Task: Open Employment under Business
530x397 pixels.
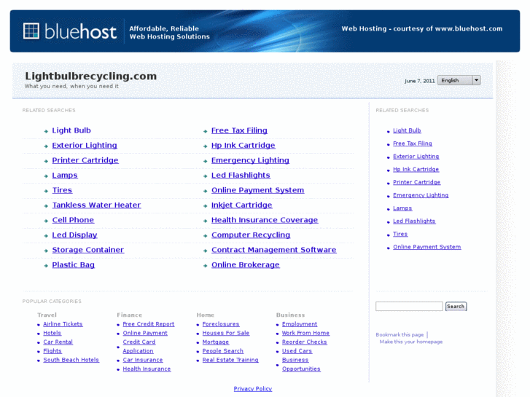Action: tap(300, 324)
